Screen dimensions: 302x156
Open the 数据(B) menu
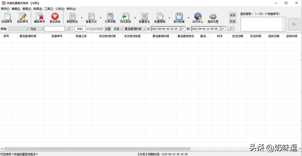tap(38, 9)
